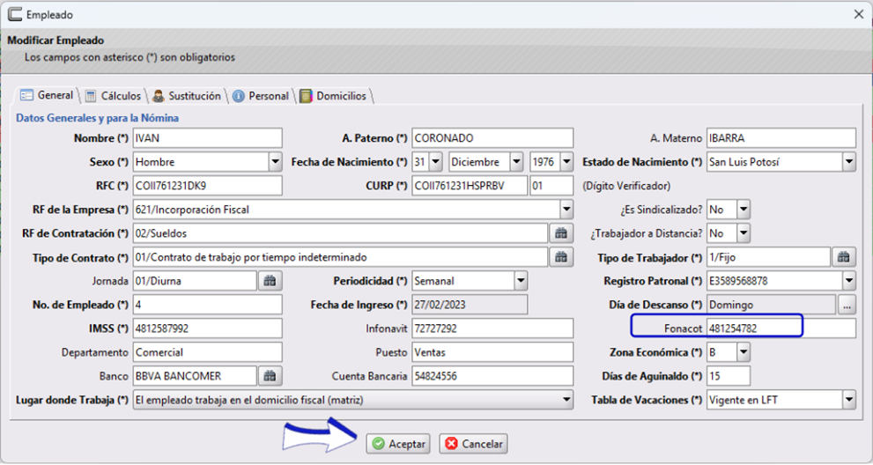The height and width of the screenshot is (465, 873).
Task: Click the A. Materno field IBARRA
Action: pyautogui.click(x=781, y=138)
